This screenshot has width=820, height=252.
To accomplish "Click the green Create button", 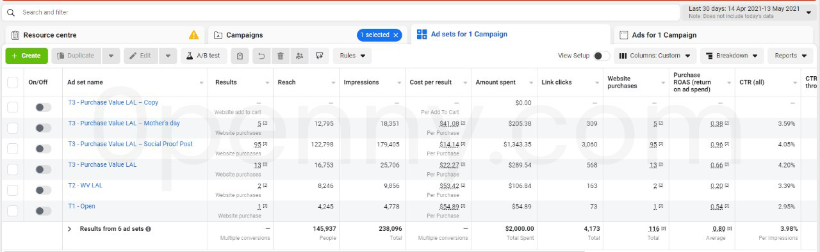I will (x=26, y=56).
